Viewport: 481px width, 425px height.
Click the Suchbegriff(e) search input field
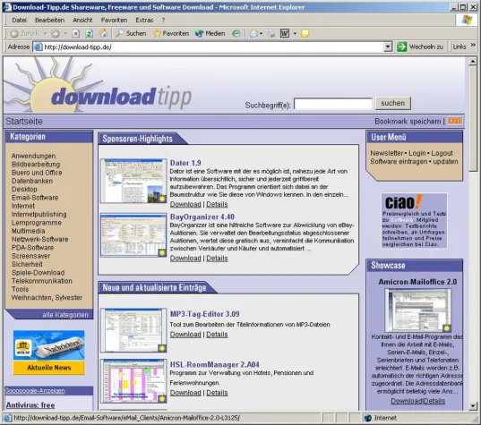(x=333, y=104)
